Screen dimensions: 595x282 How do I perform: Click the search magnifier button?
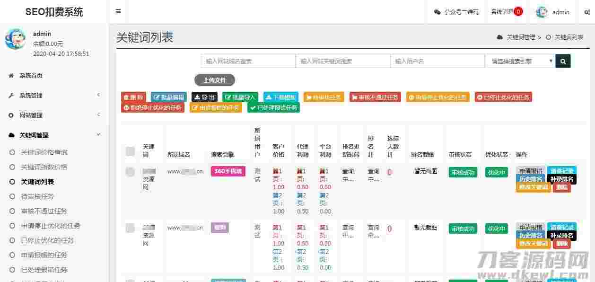[x=563, y=61]
